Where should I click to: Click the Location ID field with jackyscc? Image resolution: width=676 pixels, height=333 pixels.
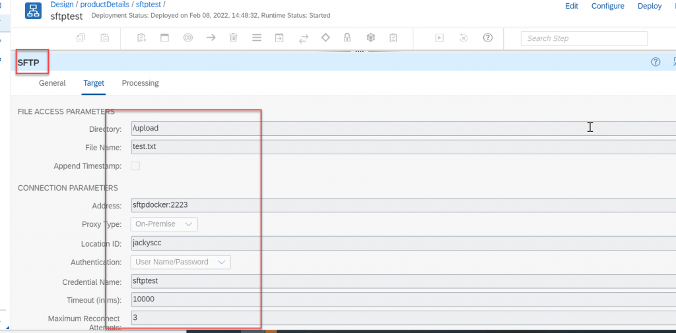pyautogui.click(x=403, y=243)
